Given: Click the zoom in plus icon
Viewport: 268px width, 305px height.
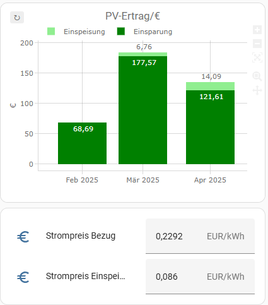Looking at the screenshot, I should tap(257, 30).
